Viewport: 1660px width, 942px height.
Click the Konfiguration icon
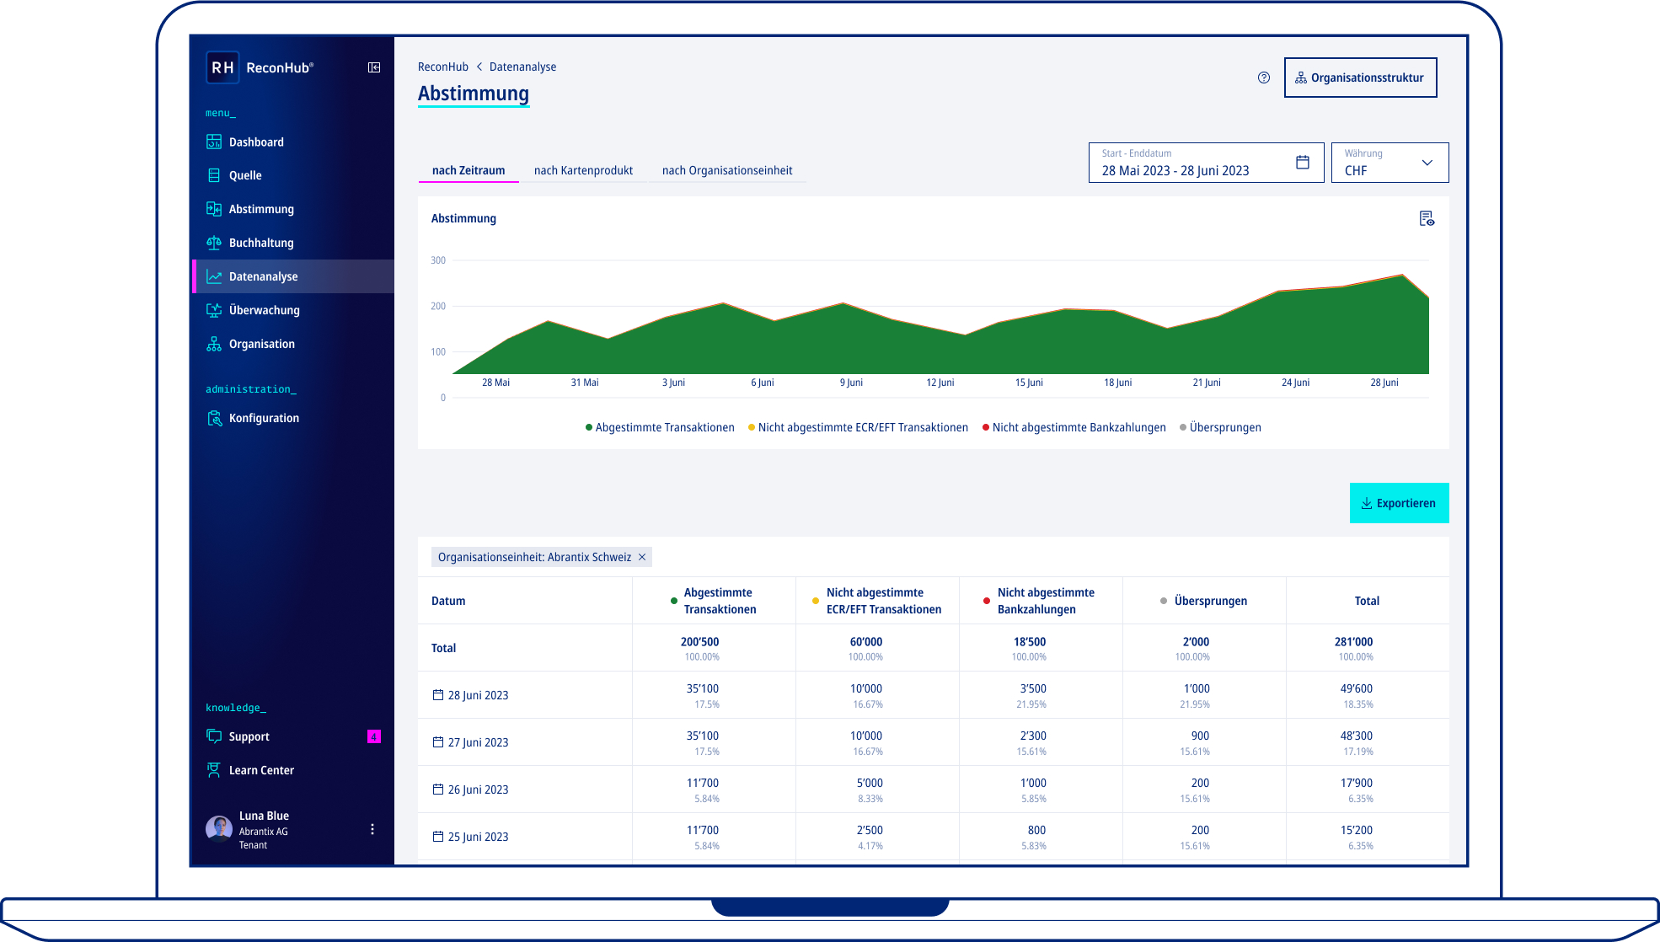[214, 418]
